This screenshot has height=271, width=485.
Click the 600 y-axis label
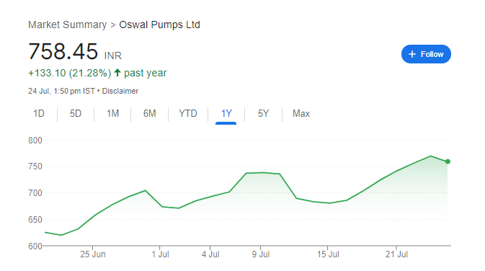[35, 246]
